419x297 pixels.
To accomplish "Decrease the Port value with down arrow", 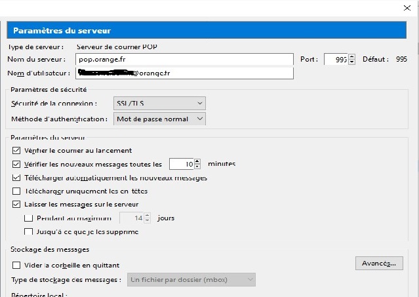I will pos(352,62).
